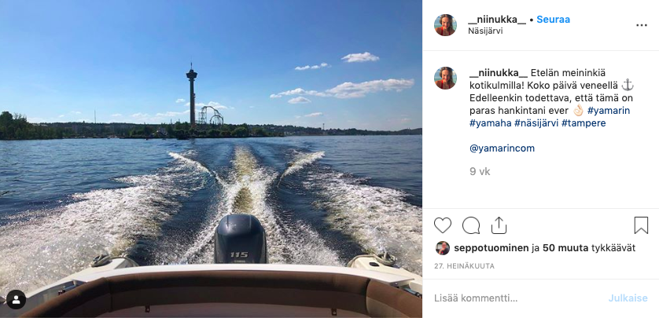Open the #tampere hashtag
Viewport: 659px width, 318px height.
point(584,123)
